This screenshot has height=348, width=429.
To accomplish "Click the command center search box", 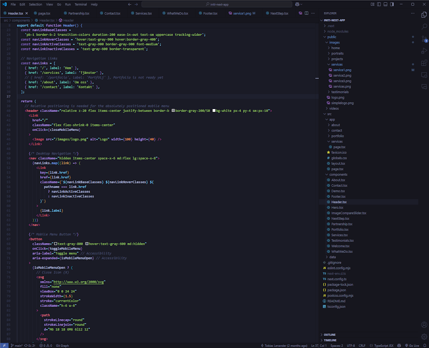I will point(217,4).
